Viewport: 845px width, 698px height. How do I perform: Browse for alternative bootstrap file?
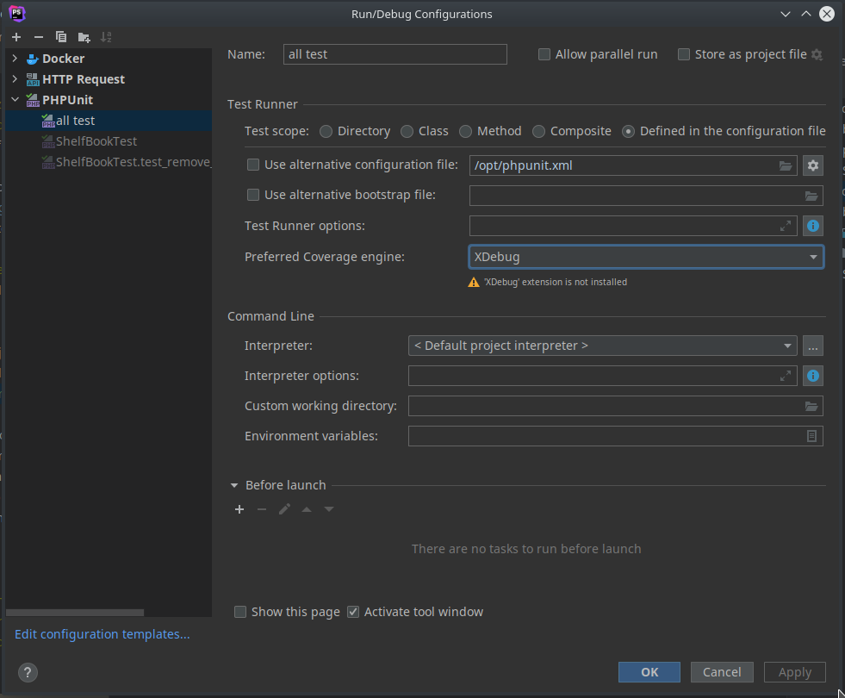pos(811,196)
